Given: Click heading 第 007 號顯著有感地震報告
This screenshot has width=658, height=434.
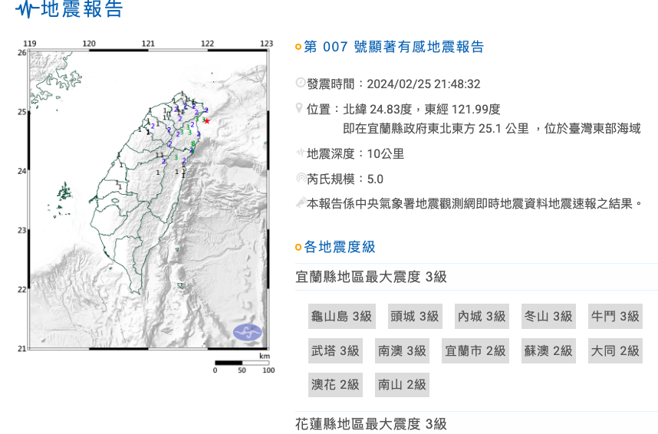Looking at the screenshot, I should point(394,47).
